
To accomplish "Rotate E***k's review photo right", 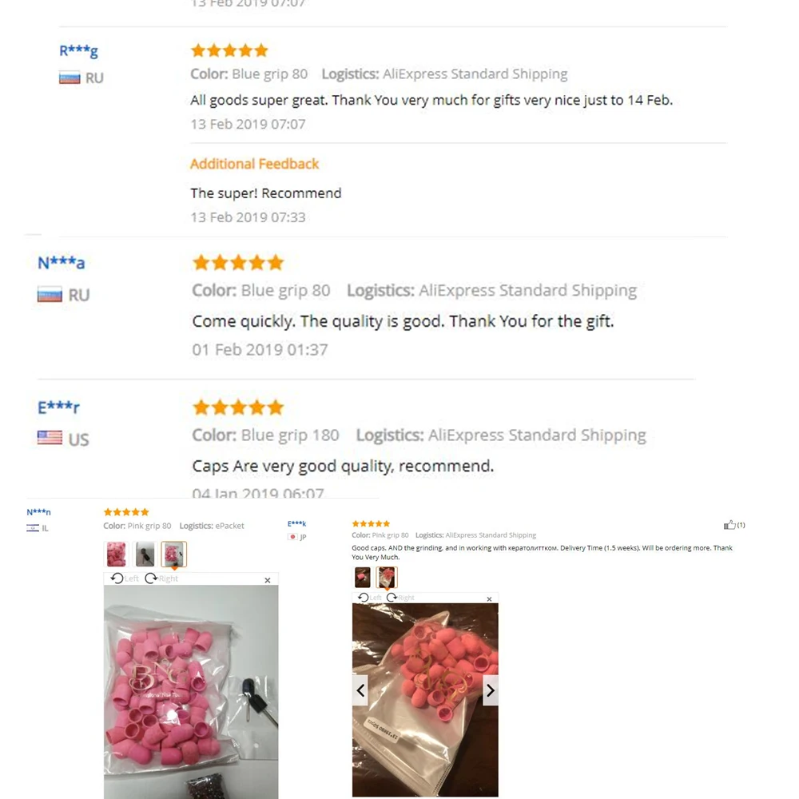I will 400,597.
